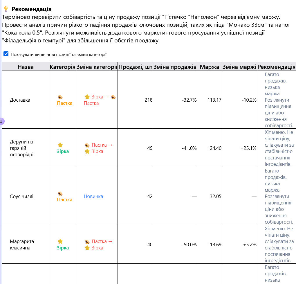Click the Пастка icon in Доставка category cell
The height and width of the screenshot is (284, 296).
[x=60, y=97]
